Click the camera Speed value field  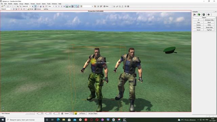pos(71,114)
